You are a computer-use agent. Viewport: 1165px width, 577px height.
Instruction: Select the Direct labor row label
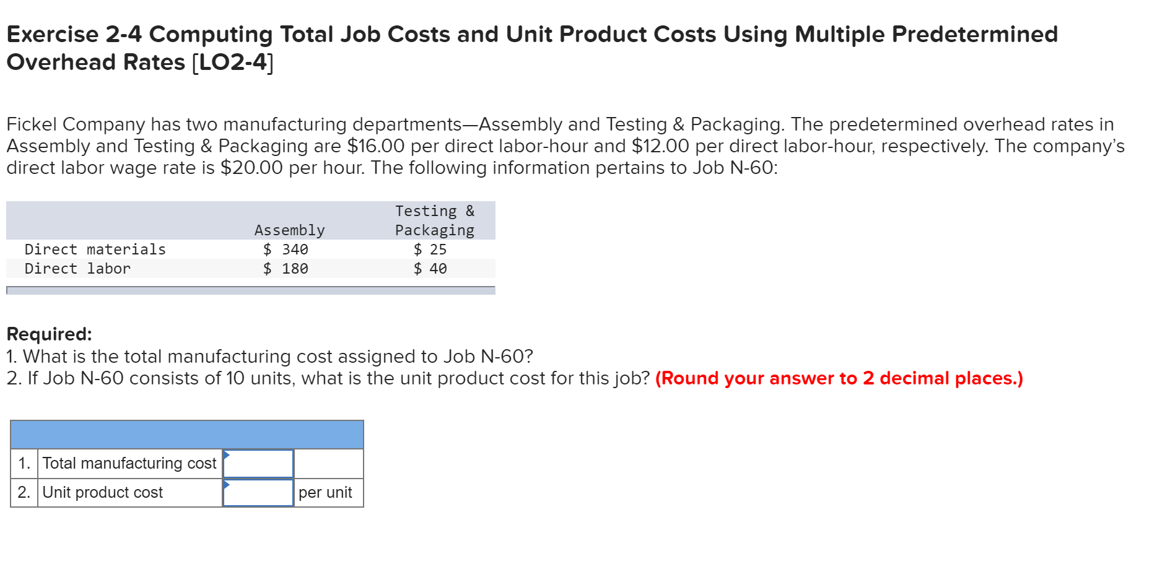coord(77,268)
